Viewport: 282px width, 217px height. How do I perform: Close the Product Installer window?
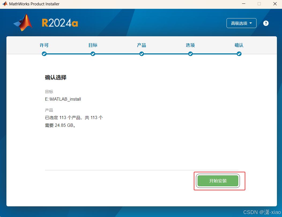(x=275, y=4)
